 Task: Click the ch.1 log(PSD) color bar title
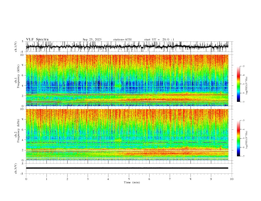(x=247, y=86)
